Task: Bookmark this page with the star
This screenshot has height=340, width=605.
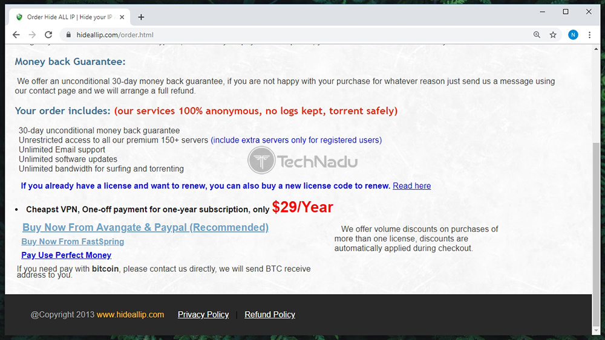Action: [553, 34]
